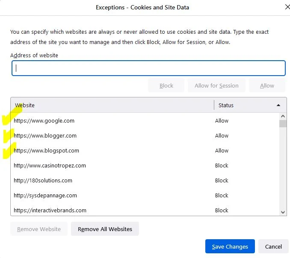Screen dimensions: 290x258
Task: Click the Allow button
Action: [267, 85]
